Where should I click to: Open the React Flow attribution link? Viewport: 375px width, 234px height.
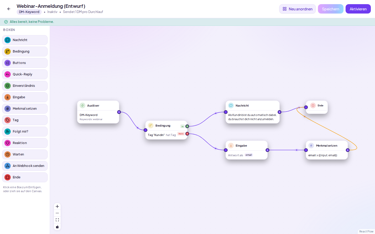point(366,231)
